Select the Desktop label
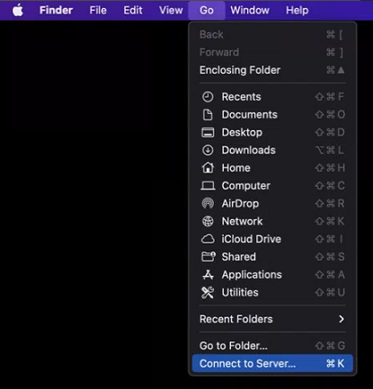 [242, 132]
